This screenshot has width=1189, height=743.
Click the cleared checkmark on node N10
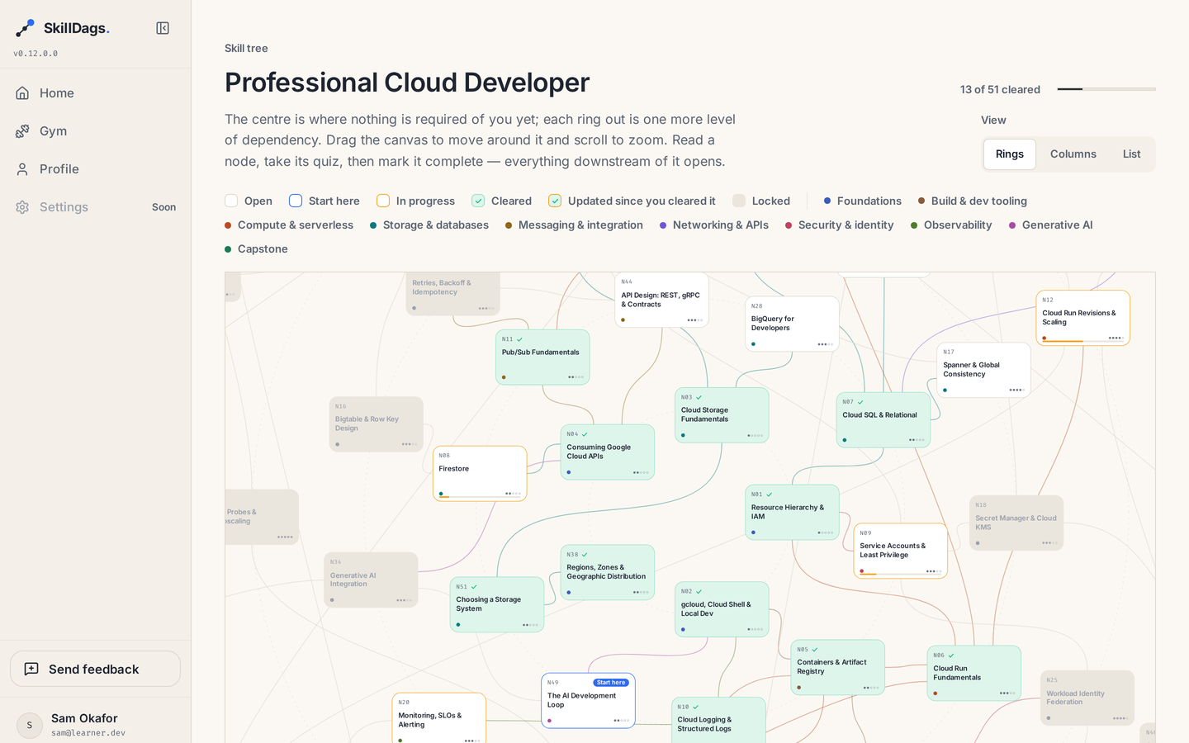coord(695,707)
